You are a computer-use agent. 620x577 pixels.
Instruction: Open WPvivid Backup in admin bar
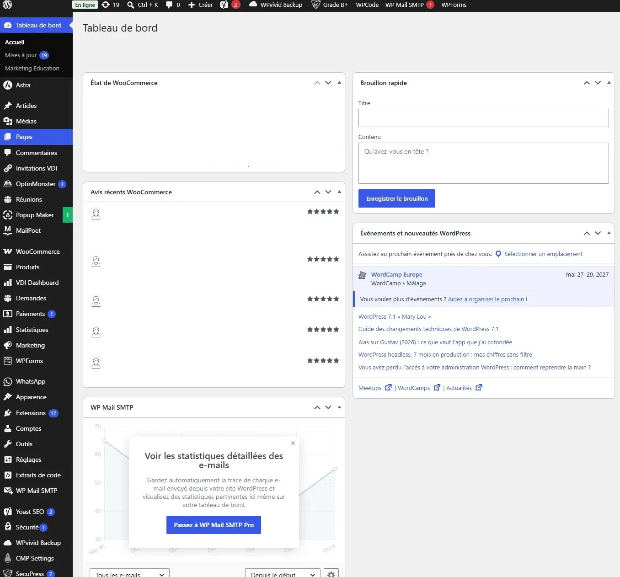pyautogui.click(x=276, y=5)
